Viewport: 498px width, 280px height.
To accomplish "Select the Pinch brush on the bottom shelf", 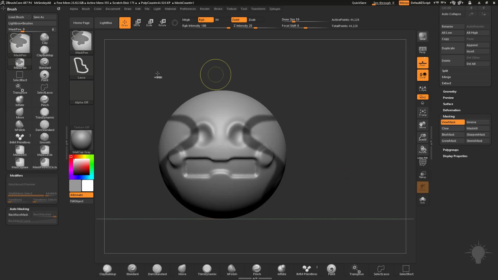I will click(x=257, y=270).
